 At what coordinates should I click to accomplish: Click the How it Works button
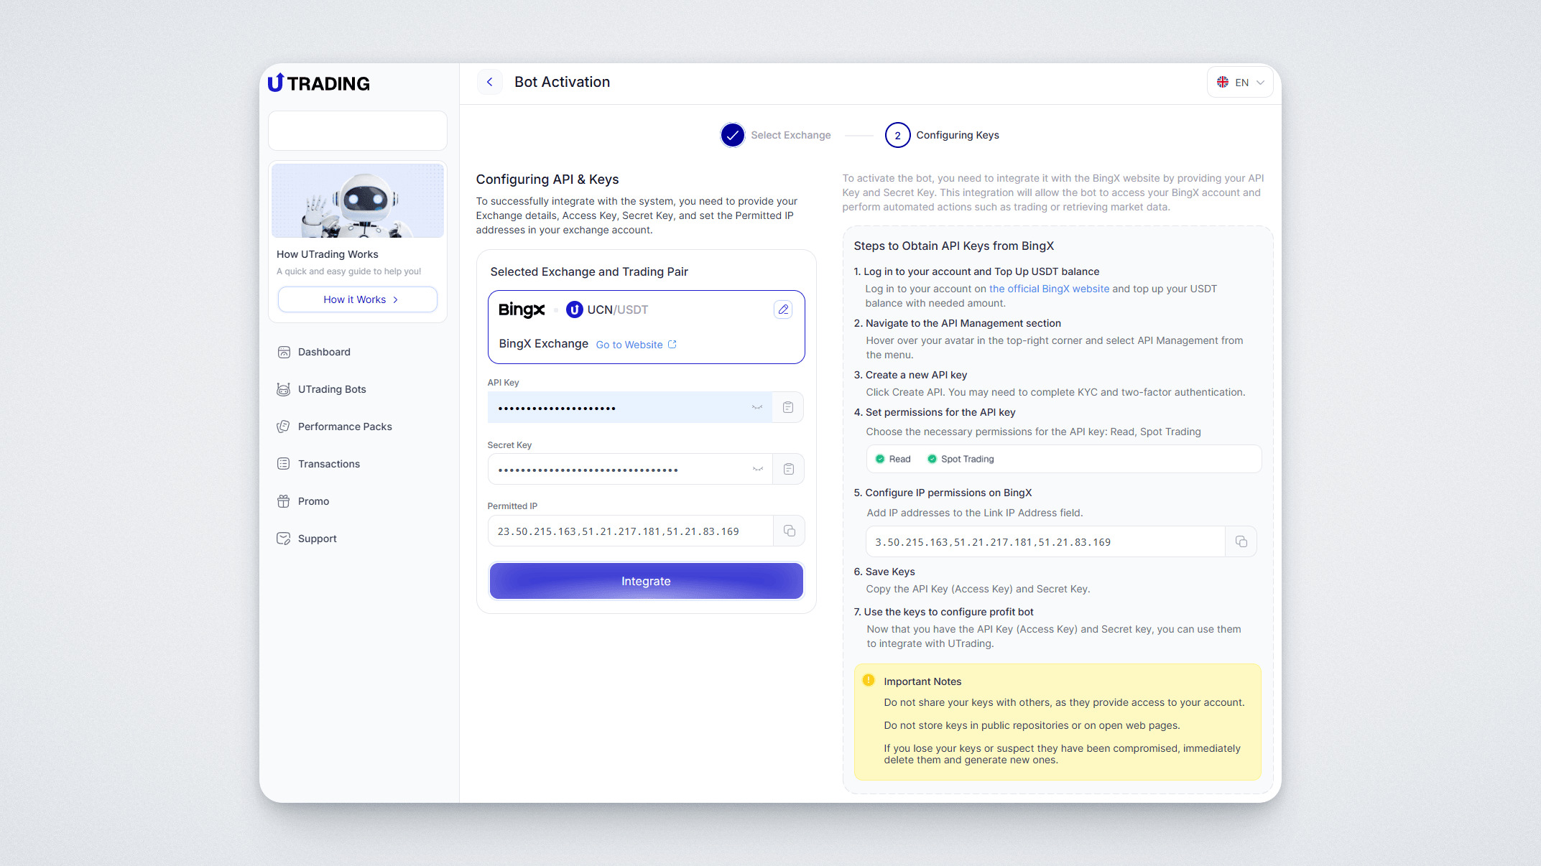coord(357,299)
